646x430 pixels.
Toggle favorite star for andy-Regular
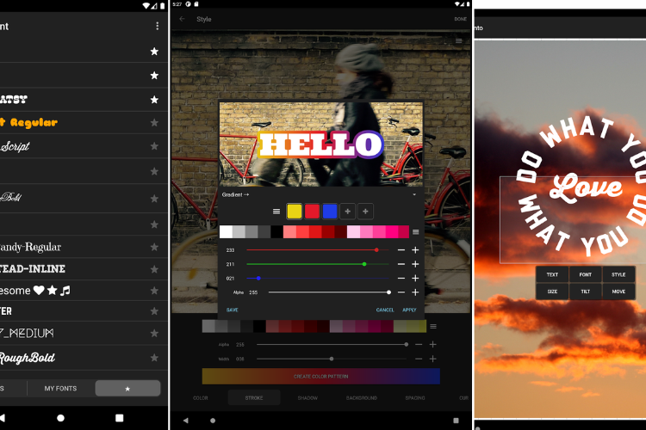tap(154, 247)
